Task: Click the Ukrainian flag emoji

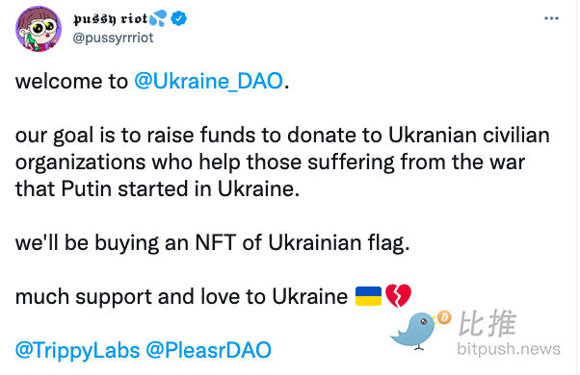Action: tap(368, 296)
